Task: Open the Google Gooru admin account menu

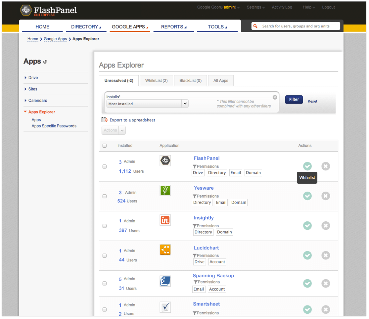Action: pyautogui.click(x=218, y=7)
